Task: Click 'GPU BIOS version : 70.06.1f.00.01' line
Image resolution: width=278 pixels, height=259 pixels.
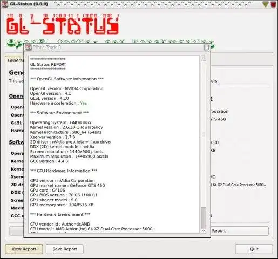Action: pyautogui.click(x=64, y=195)
